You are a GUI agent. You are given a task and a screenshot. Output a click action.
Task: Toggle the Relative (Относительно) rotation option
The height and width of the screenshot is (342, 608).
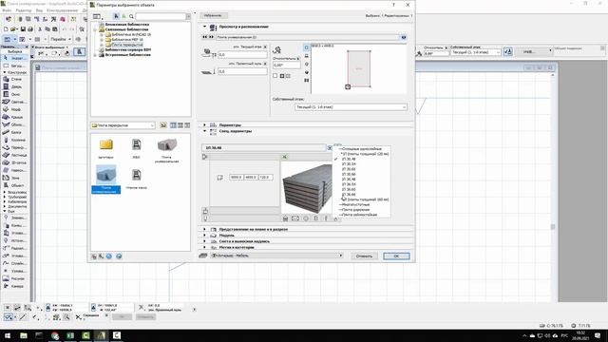coord(287,59)
